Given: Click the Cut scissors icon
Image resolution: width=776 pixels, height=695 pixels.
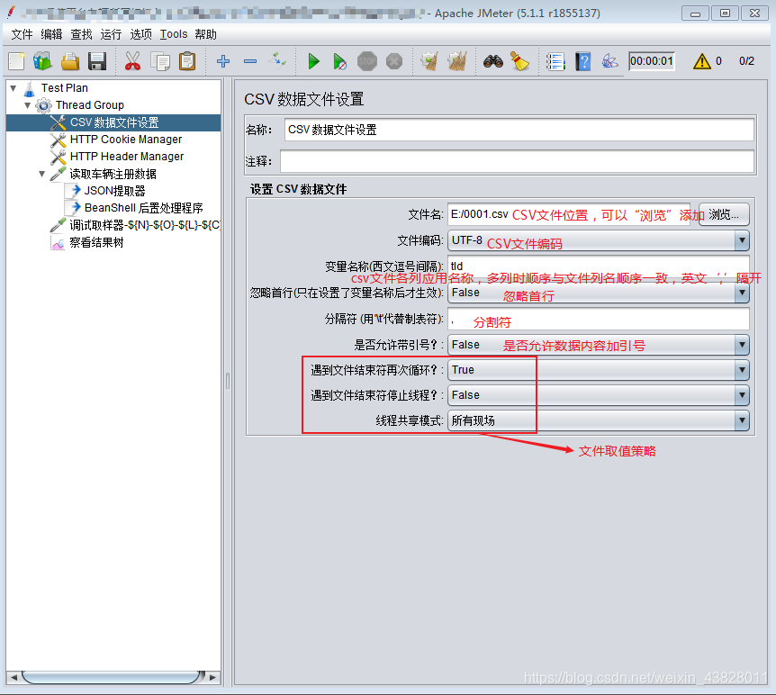Looking at the screenshot, I should 132,61.
